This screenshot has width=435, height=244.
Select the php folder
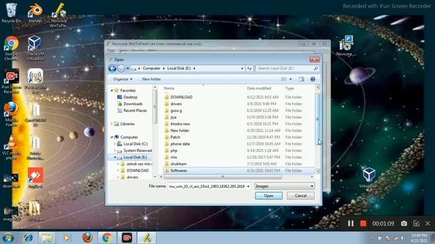click(x=174, y=150)
